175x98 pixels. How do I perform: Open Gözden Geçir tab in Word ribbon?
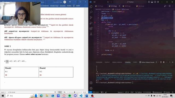[54, 6]
